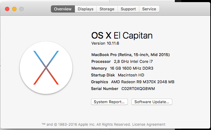Screen dimensions: 211x130
Task: Open the Displays tab
Action: coord(86,9)
